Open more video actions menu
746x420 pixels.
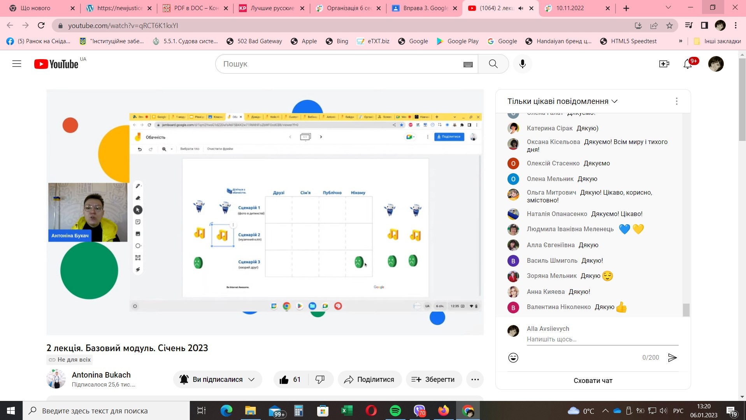(475, 380)
